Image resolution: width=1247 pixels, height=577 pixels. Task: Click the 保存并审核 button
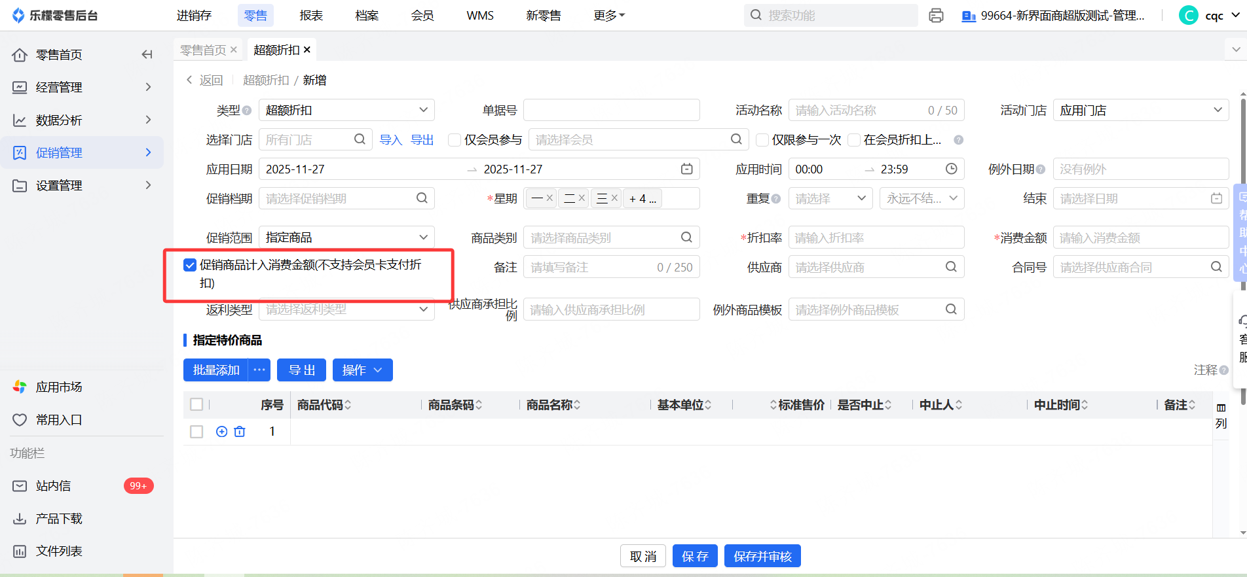(x=762, y=556)
